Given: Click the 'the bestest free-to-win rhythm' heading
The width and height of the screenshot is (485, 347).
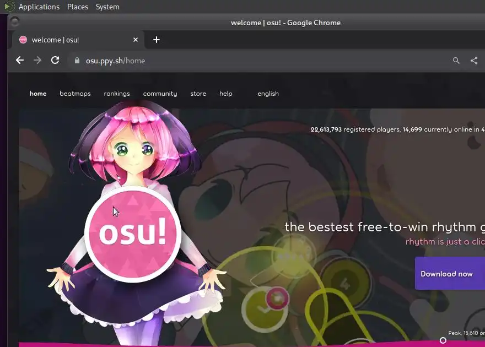Looking at the screenshot, I should (x=380, y=227).
